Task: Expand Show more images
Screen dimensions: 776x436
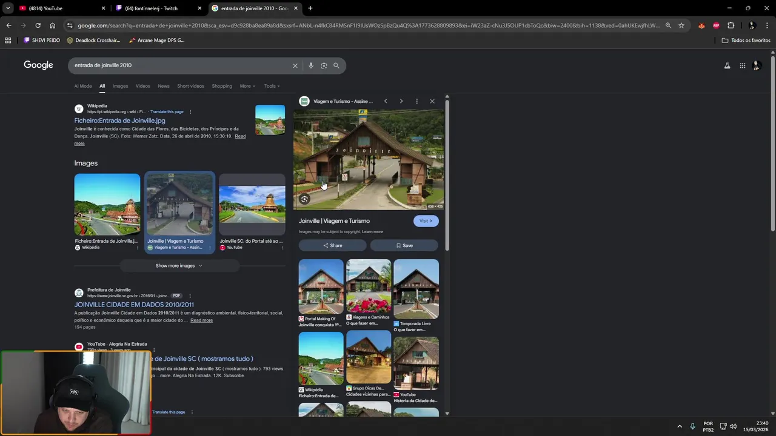Action: pyautogui.click(x=179, y=266)
